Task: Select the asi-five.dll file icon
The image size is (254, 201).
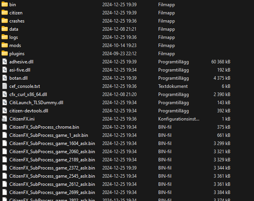Action: point(5,70)
